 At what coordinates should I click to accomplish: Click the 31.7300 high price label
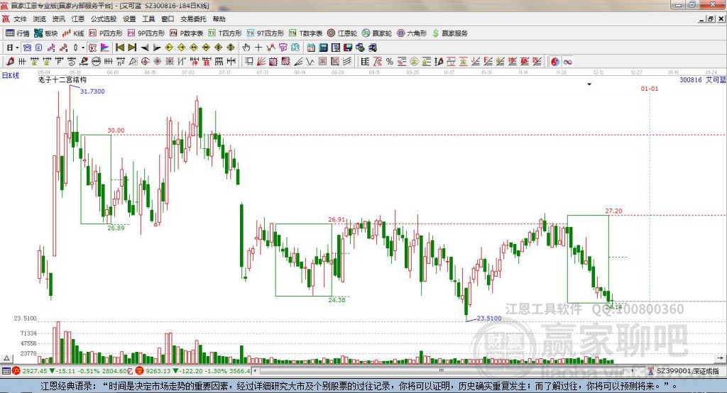[x=92, y=92]
